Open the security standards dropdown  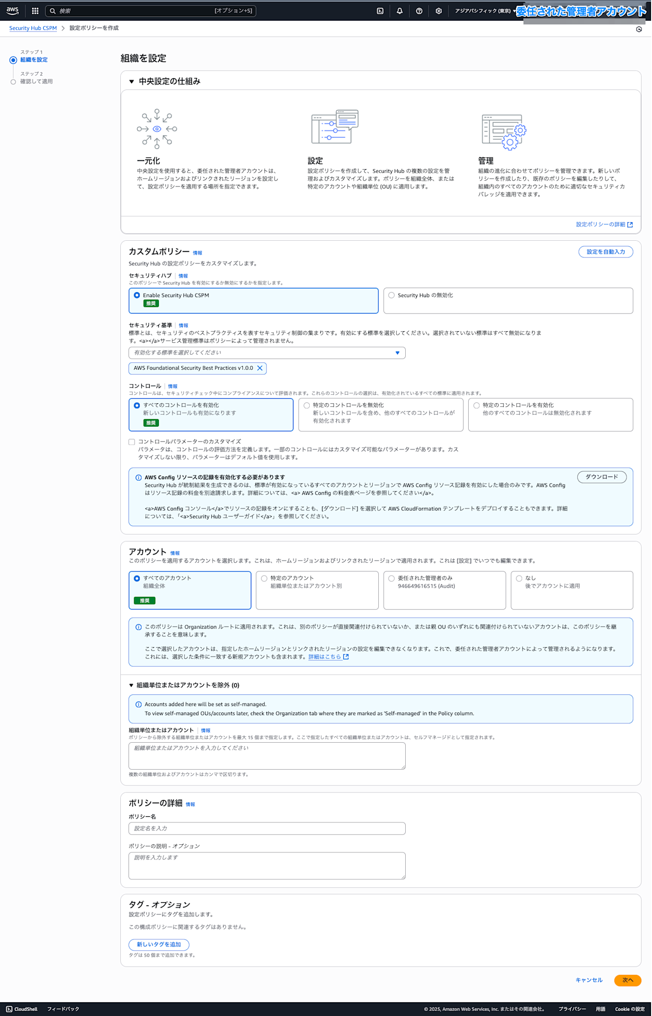click(x=267, y=353)
